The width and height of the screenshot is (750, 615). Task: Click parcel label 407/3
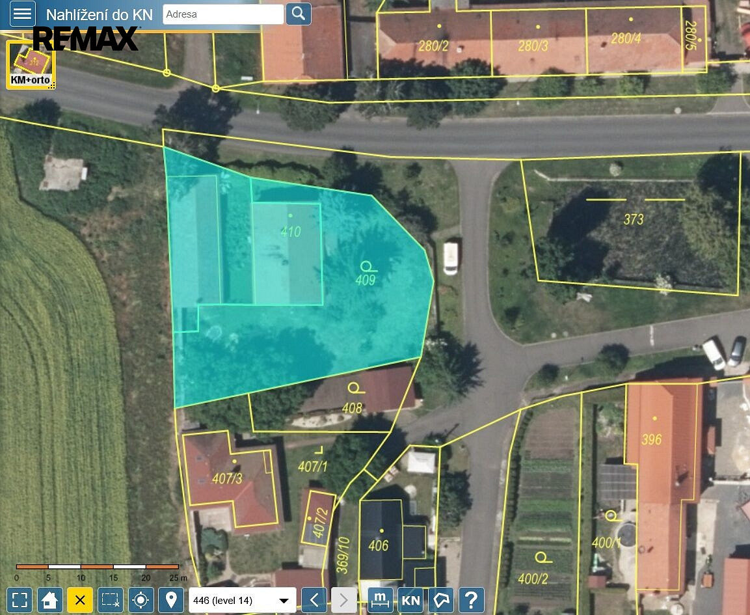227,478
